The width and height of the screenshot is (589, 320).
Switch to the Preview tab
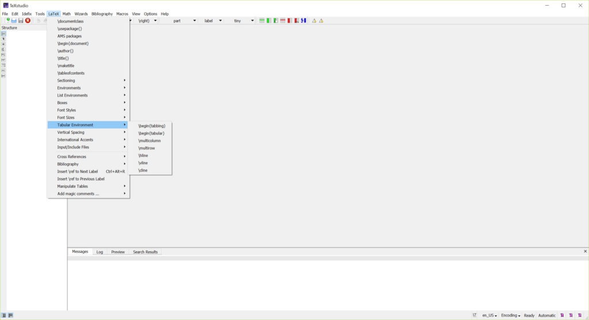pyautogui.click(x=117, y=252)
